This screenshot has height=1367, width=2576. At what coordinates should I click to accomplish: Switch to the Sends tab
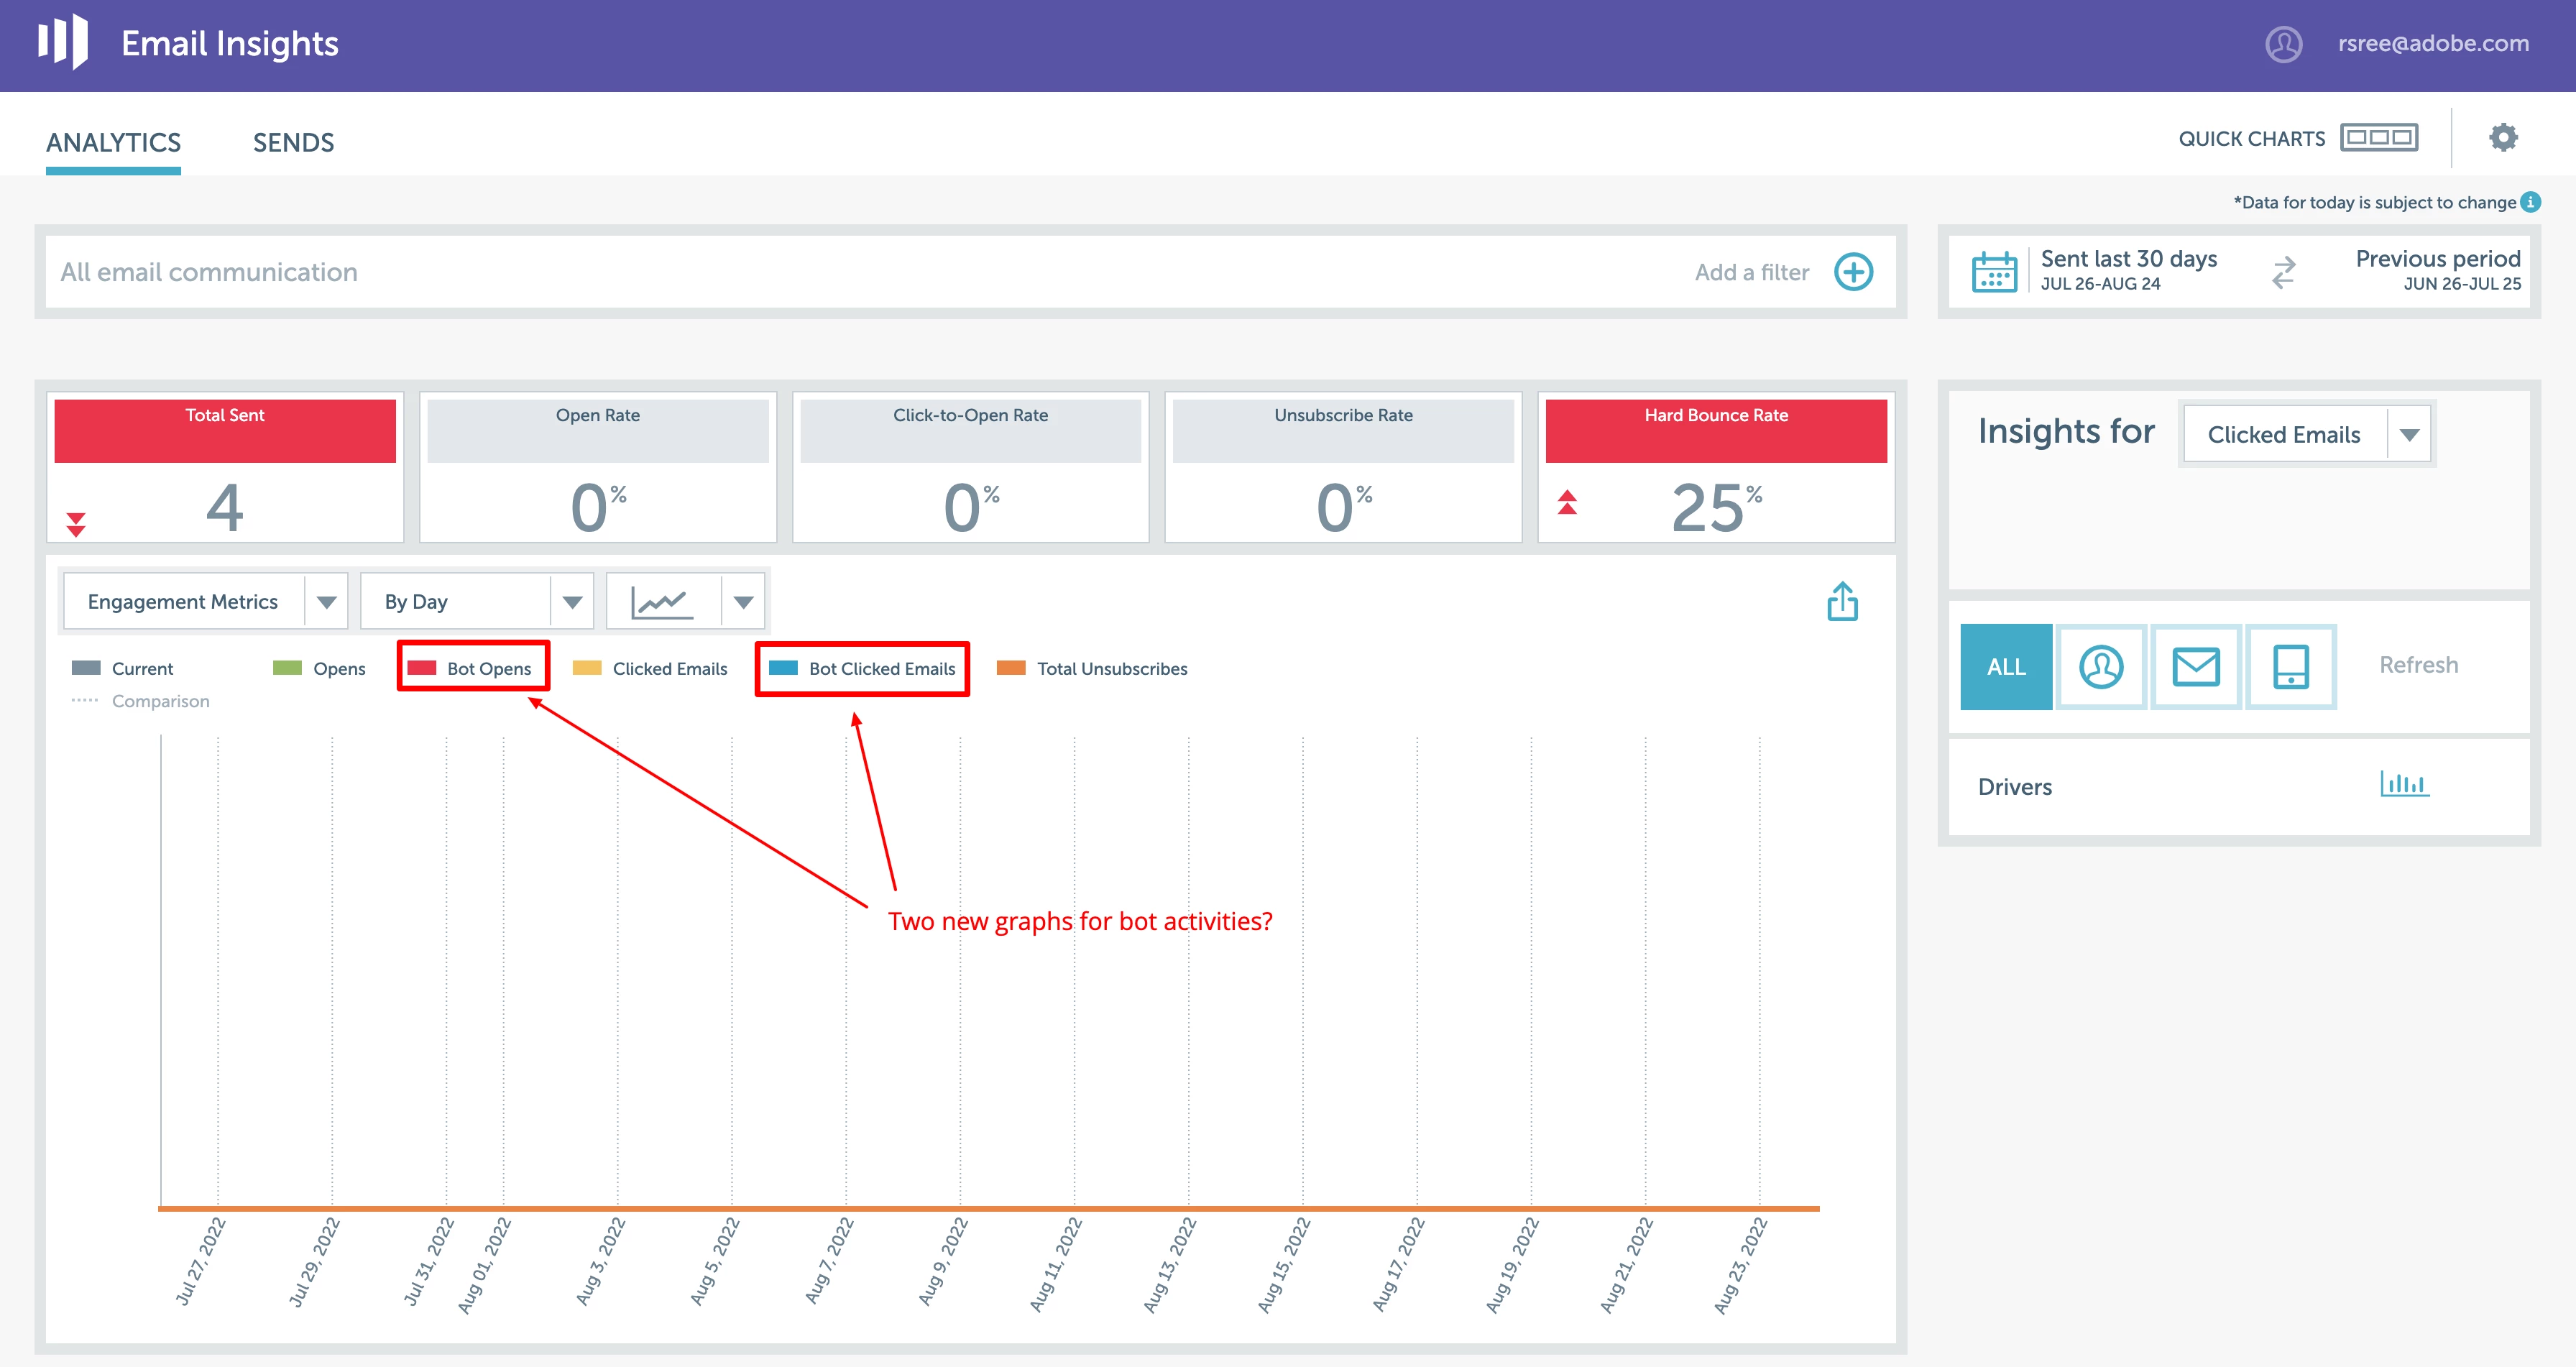(293, 143)
